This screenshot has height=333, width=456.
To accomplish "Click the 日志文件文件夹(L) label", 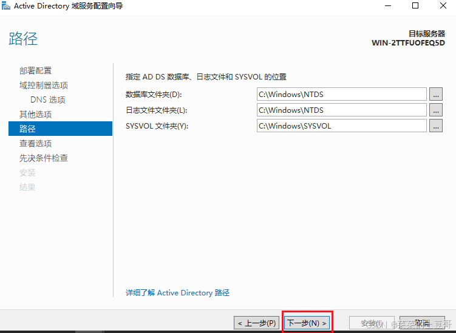I will point(157,110).
